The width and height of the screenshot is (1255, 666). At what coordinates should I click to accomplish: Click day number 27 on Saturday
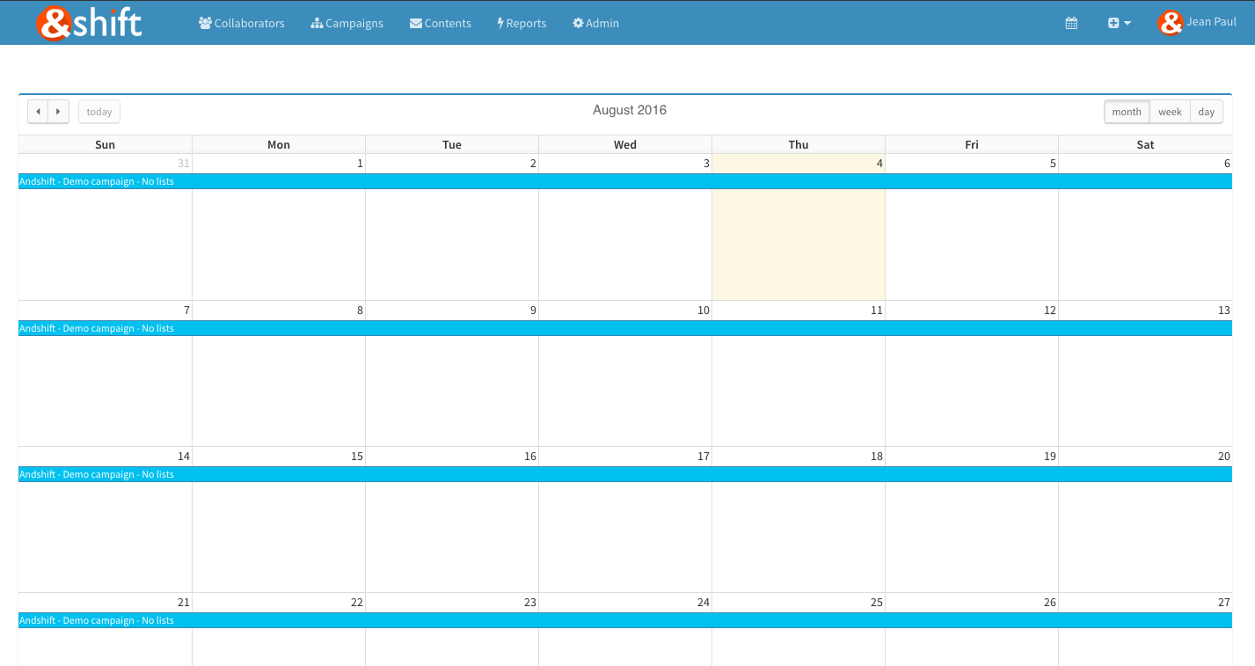(1224, 603)
